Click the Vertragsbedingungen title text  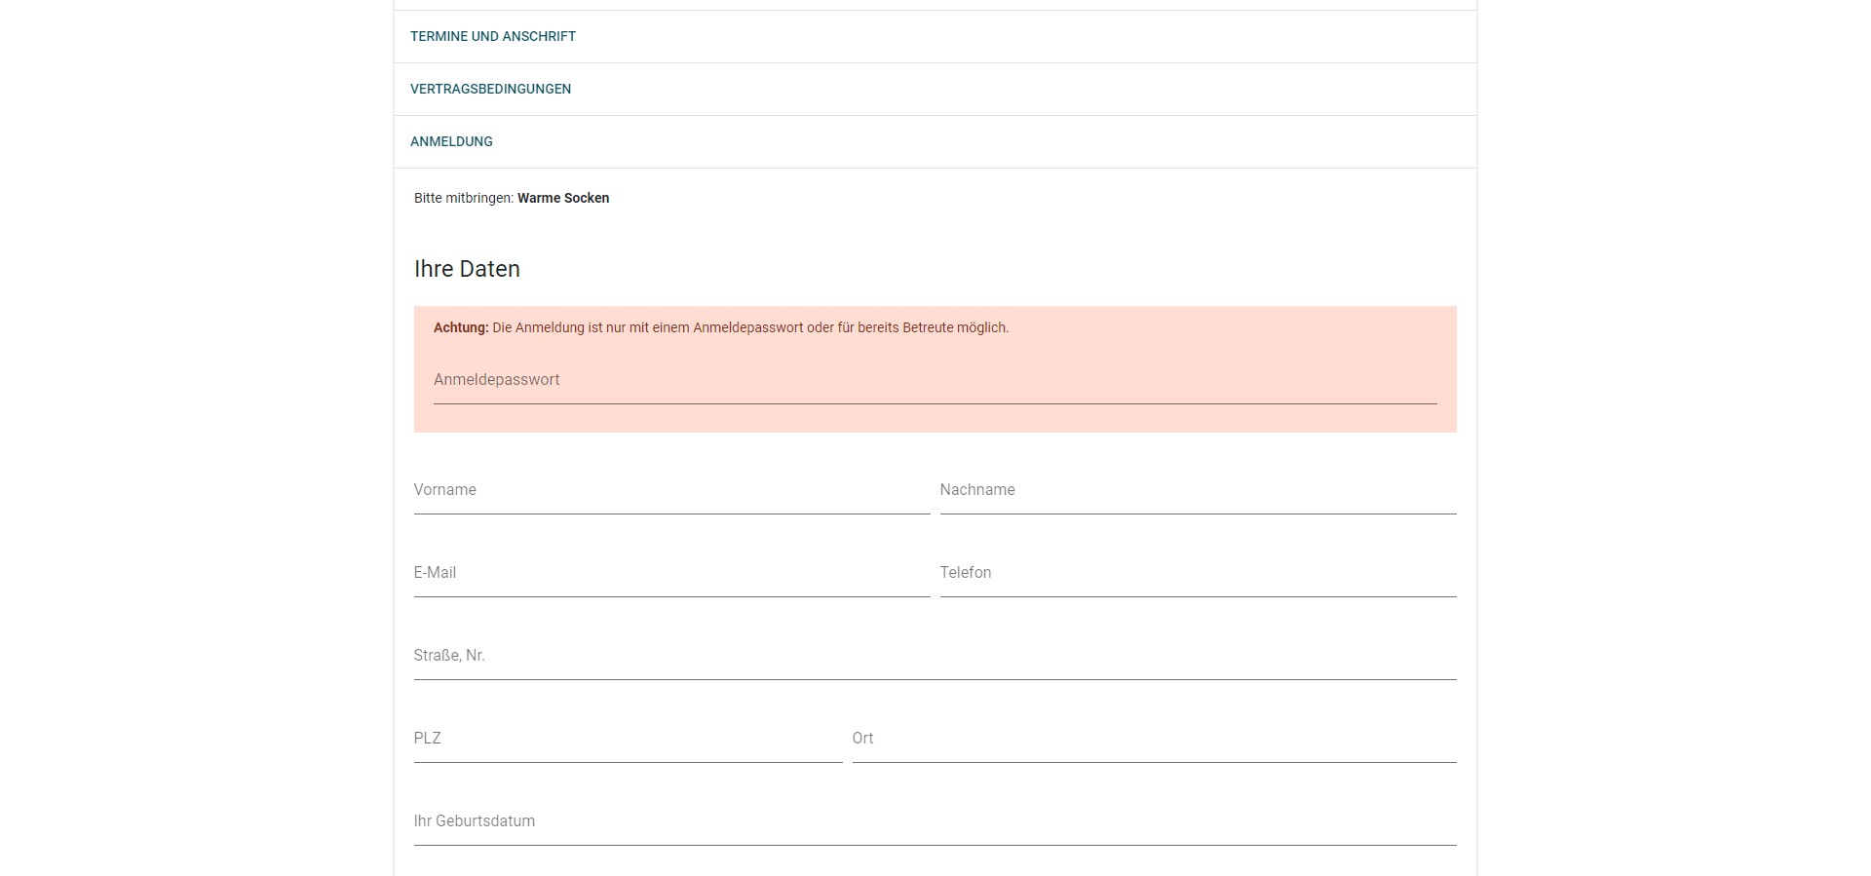click(x=490, y=90)
